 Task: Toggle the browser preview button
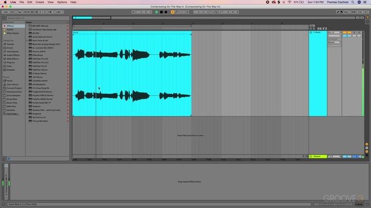pyautogui.click(x=9, y=158)
